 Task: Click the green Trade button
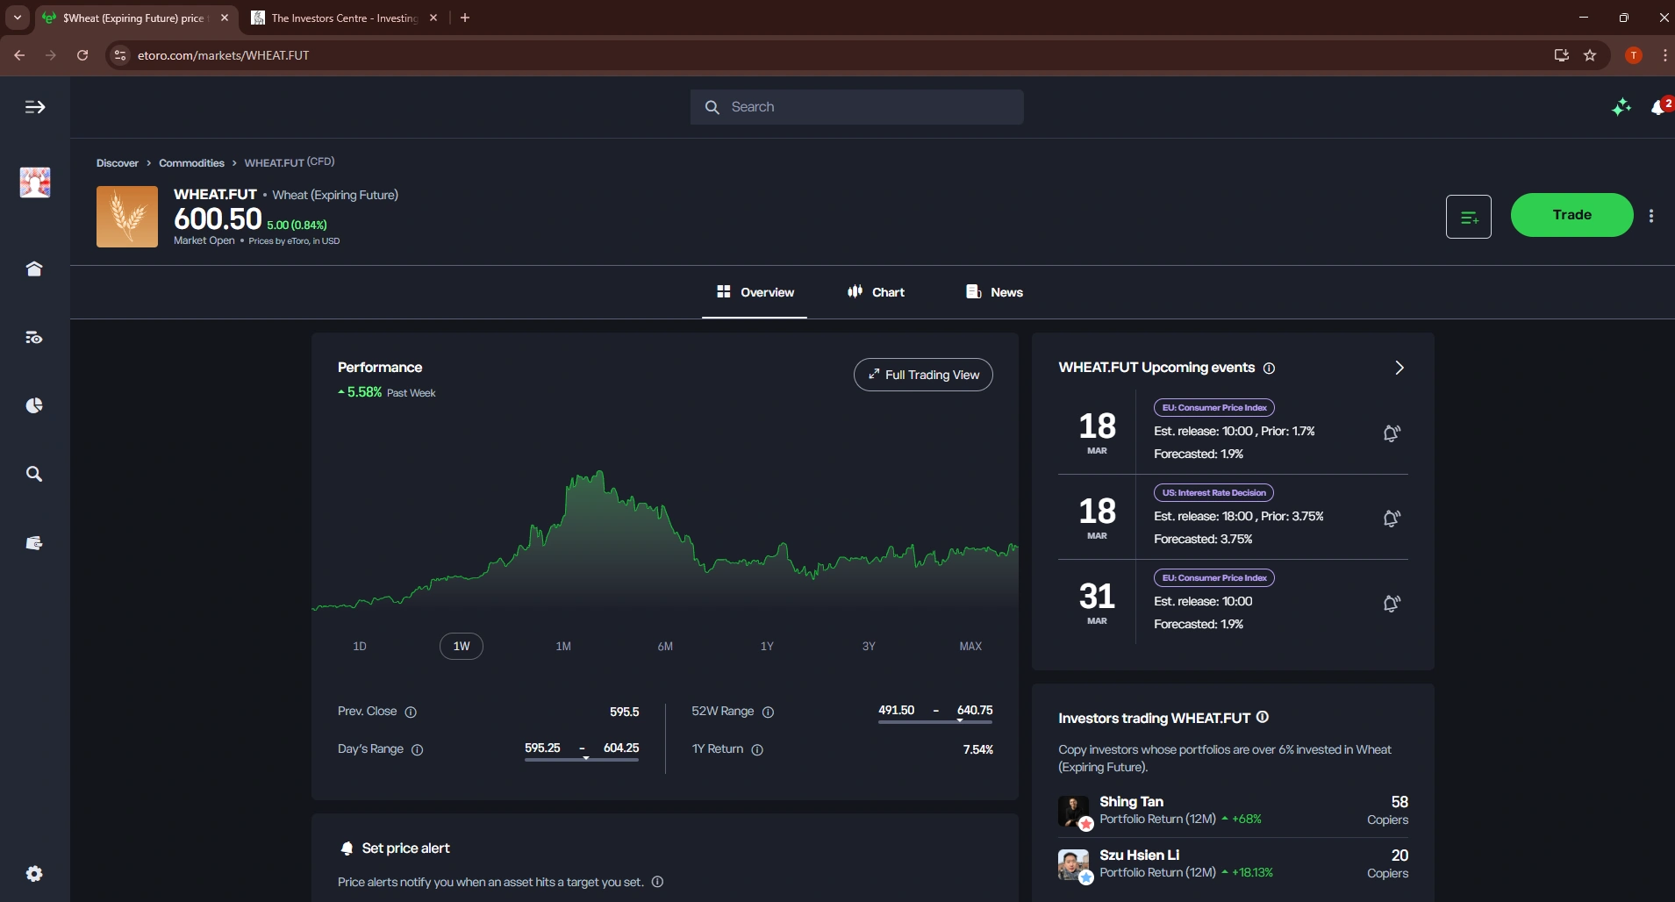1572,215
